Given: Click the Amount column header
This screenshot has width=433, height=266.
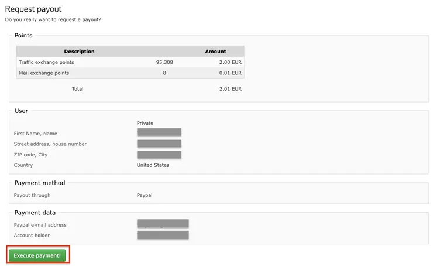Looking at the screenshot, I should click(215, 52).
